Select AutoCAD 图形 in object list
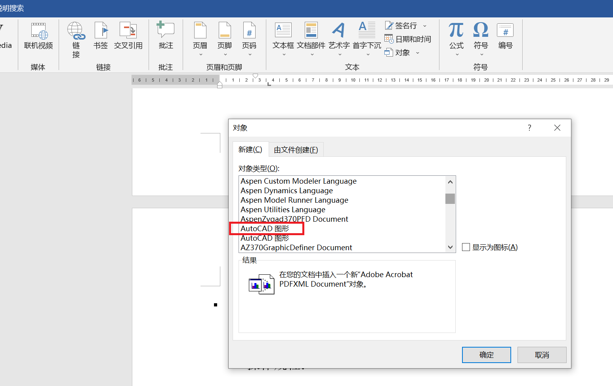The image size is (613, 386). pyautogui.click(x=266, y=228)
